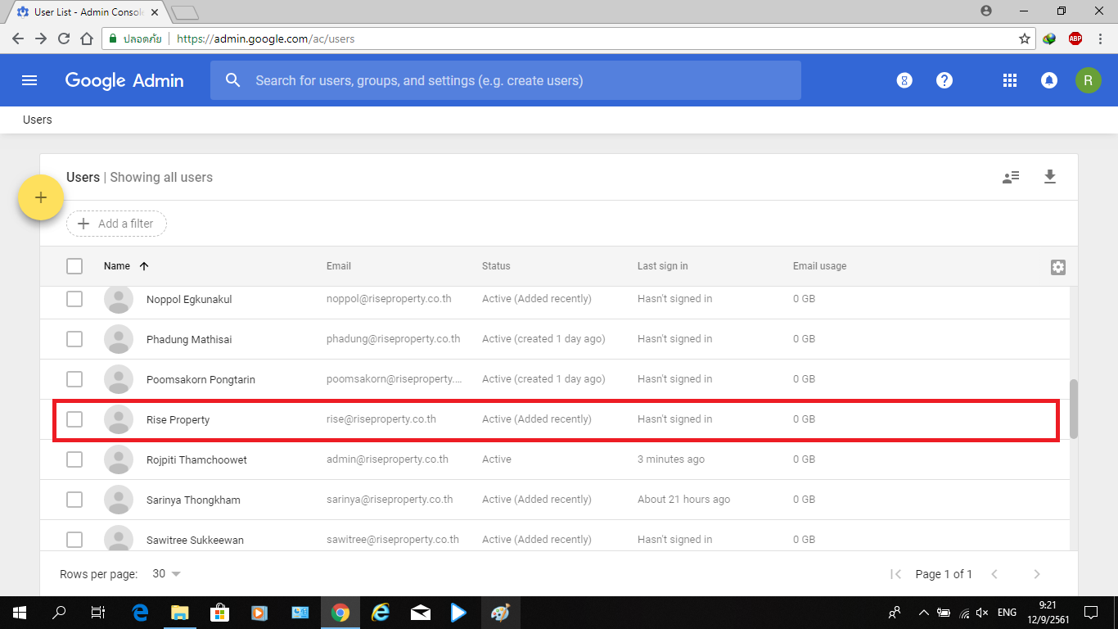Tick the select-all checkbox in header
Viewport: 1118px width, 629px height.
point(74,266)
